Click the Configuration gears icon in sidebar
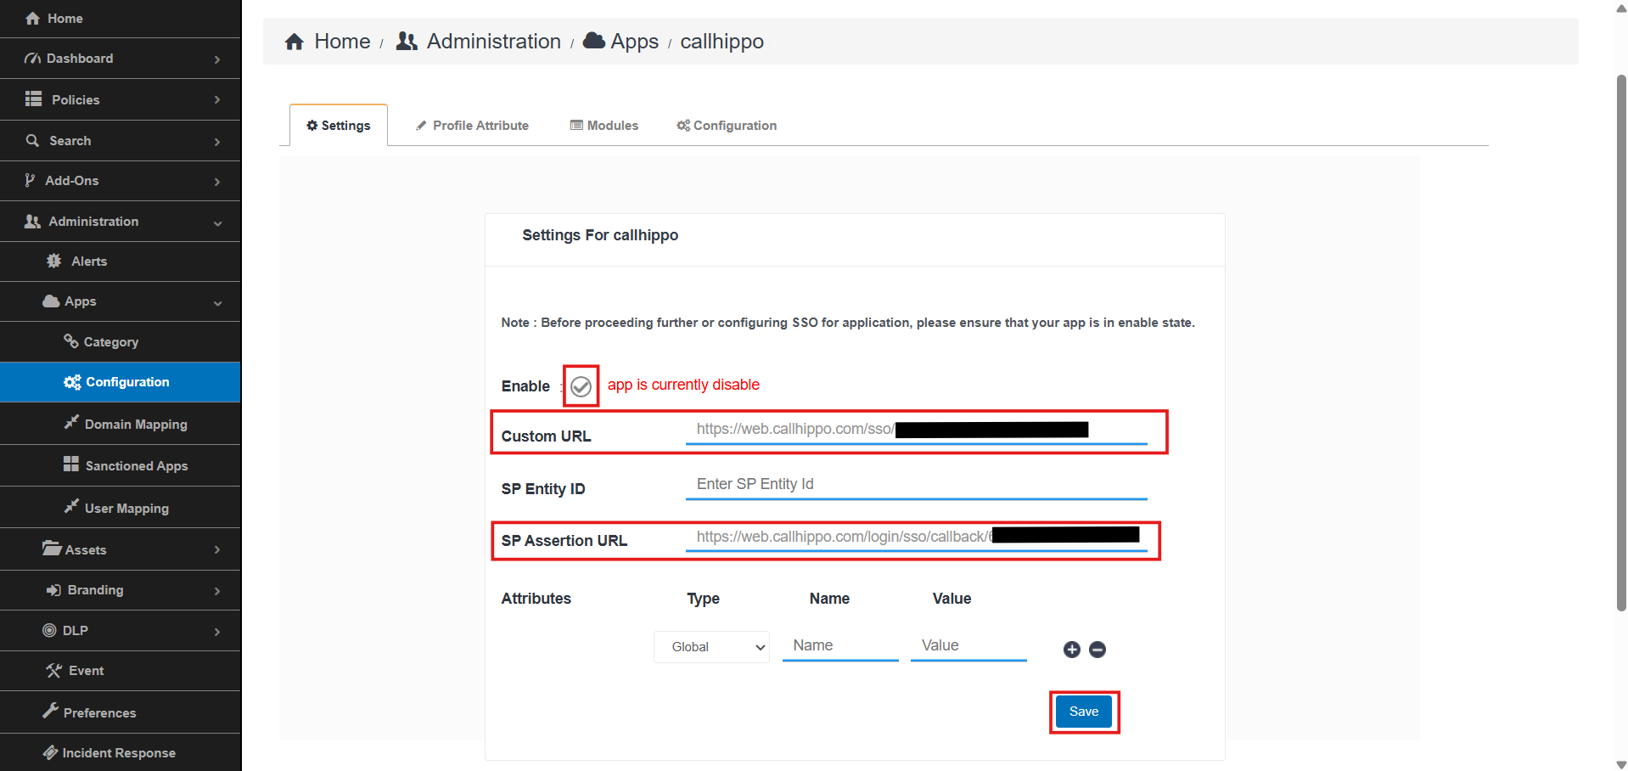 pos(72,382)
